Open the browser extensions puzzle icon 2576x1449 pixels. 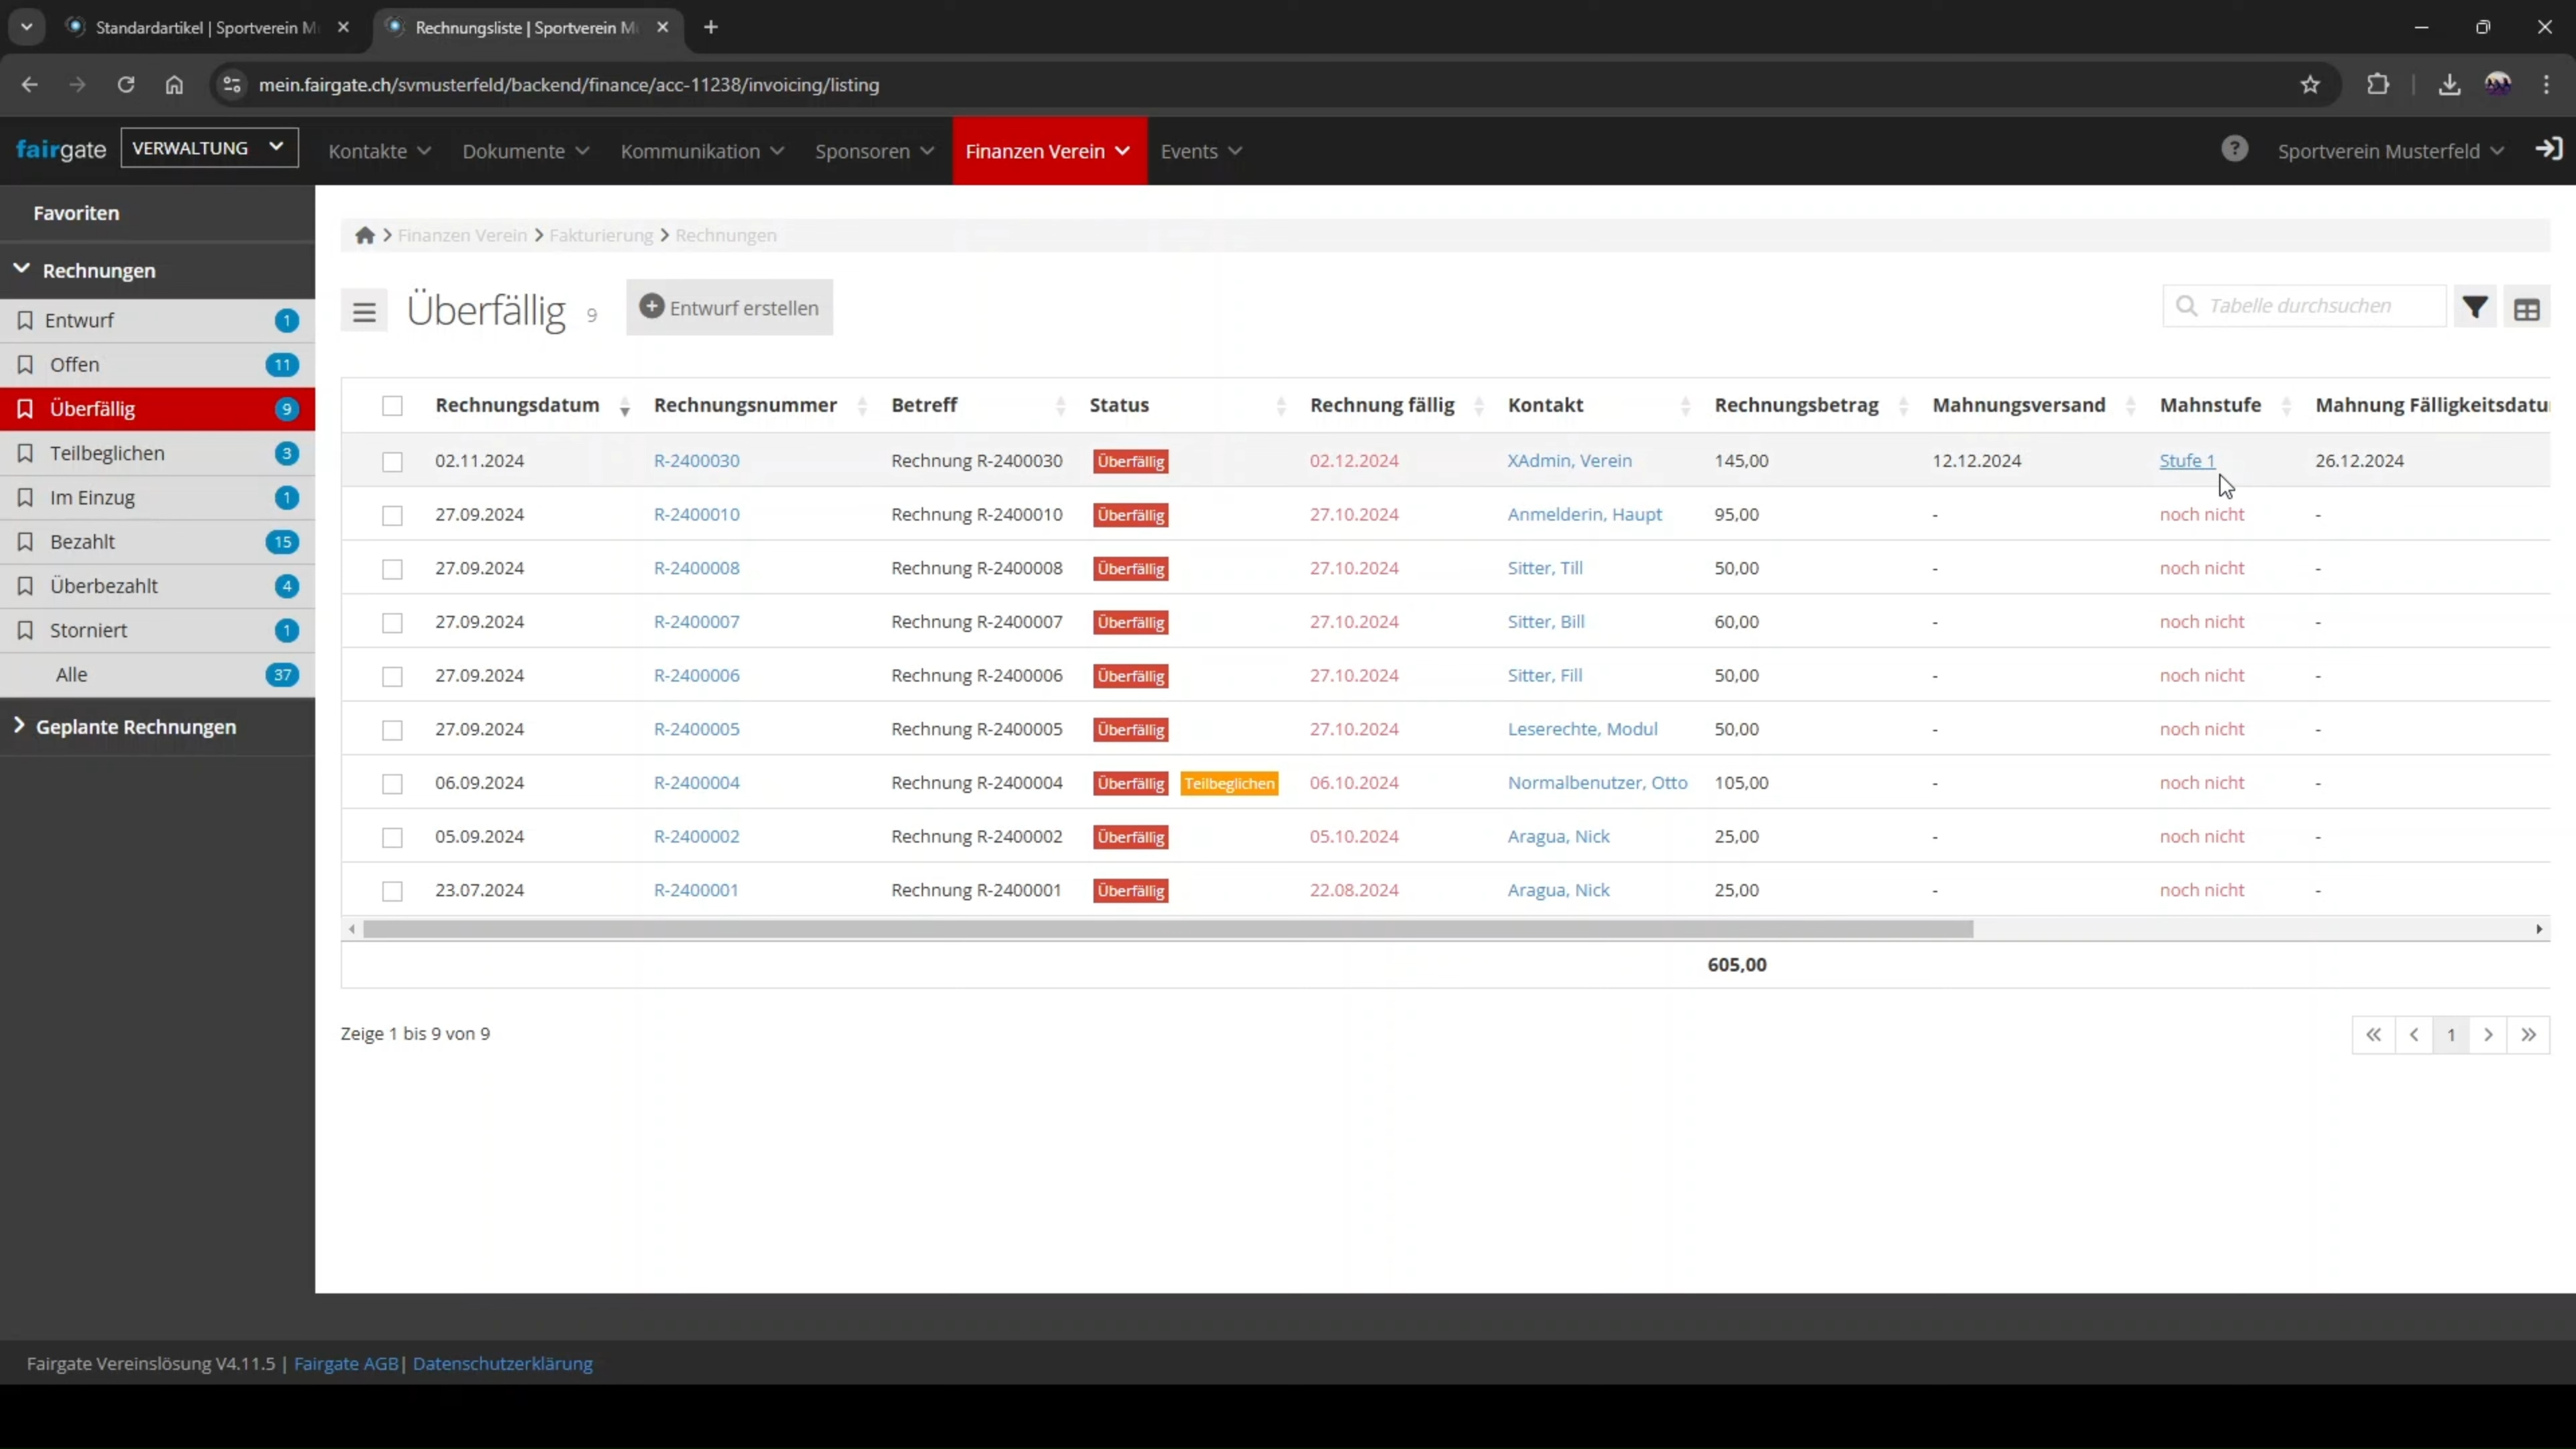(2378, 85)
